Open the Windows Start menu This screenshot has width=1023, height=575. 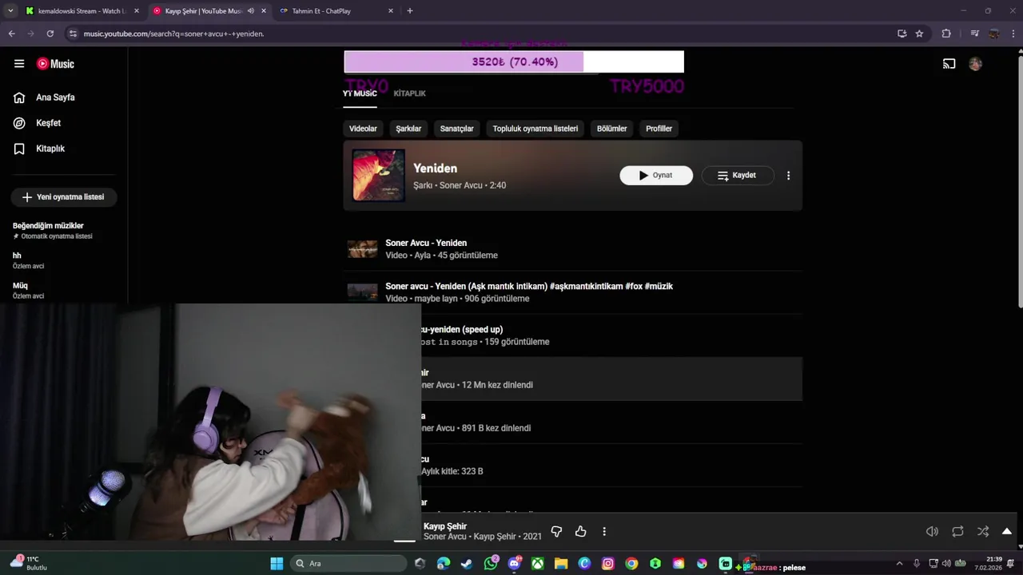click(277, 564)
